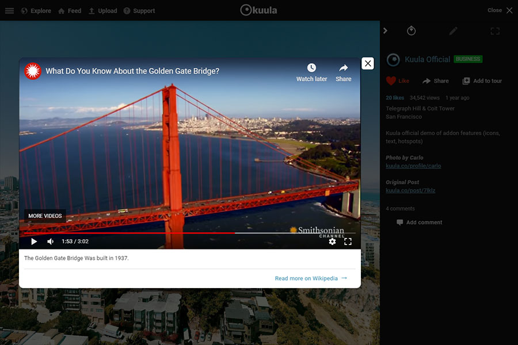Screen dimensions: 518x345
Task: Collapse the sidebar with chevron arrow
Action: pos(385,30)
